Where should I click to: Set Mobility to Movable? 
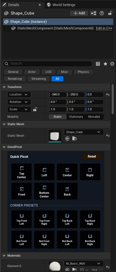pyautogui.click(x=94, y=117)
